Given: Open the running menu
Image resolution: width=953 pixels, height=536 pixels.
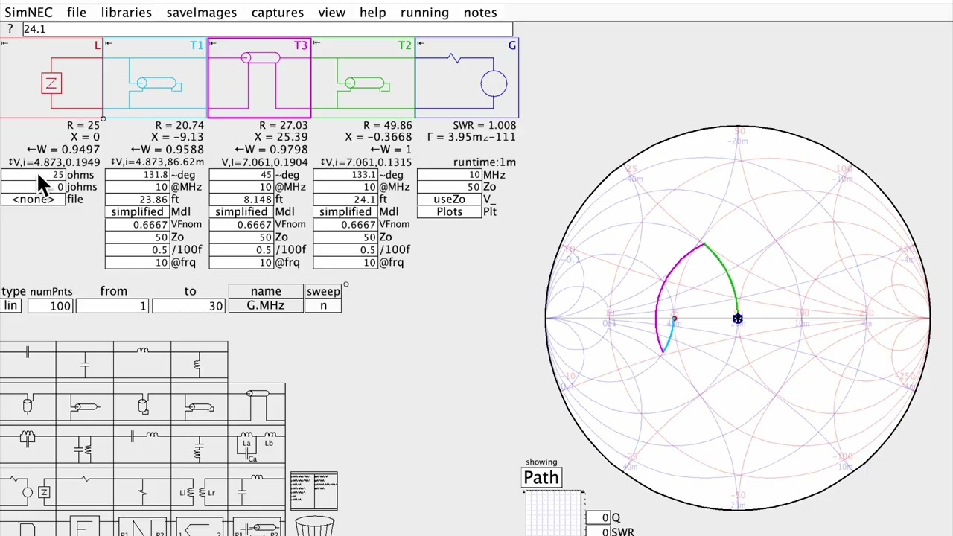Looking at the screenshot, I should [x=424, y=13].
